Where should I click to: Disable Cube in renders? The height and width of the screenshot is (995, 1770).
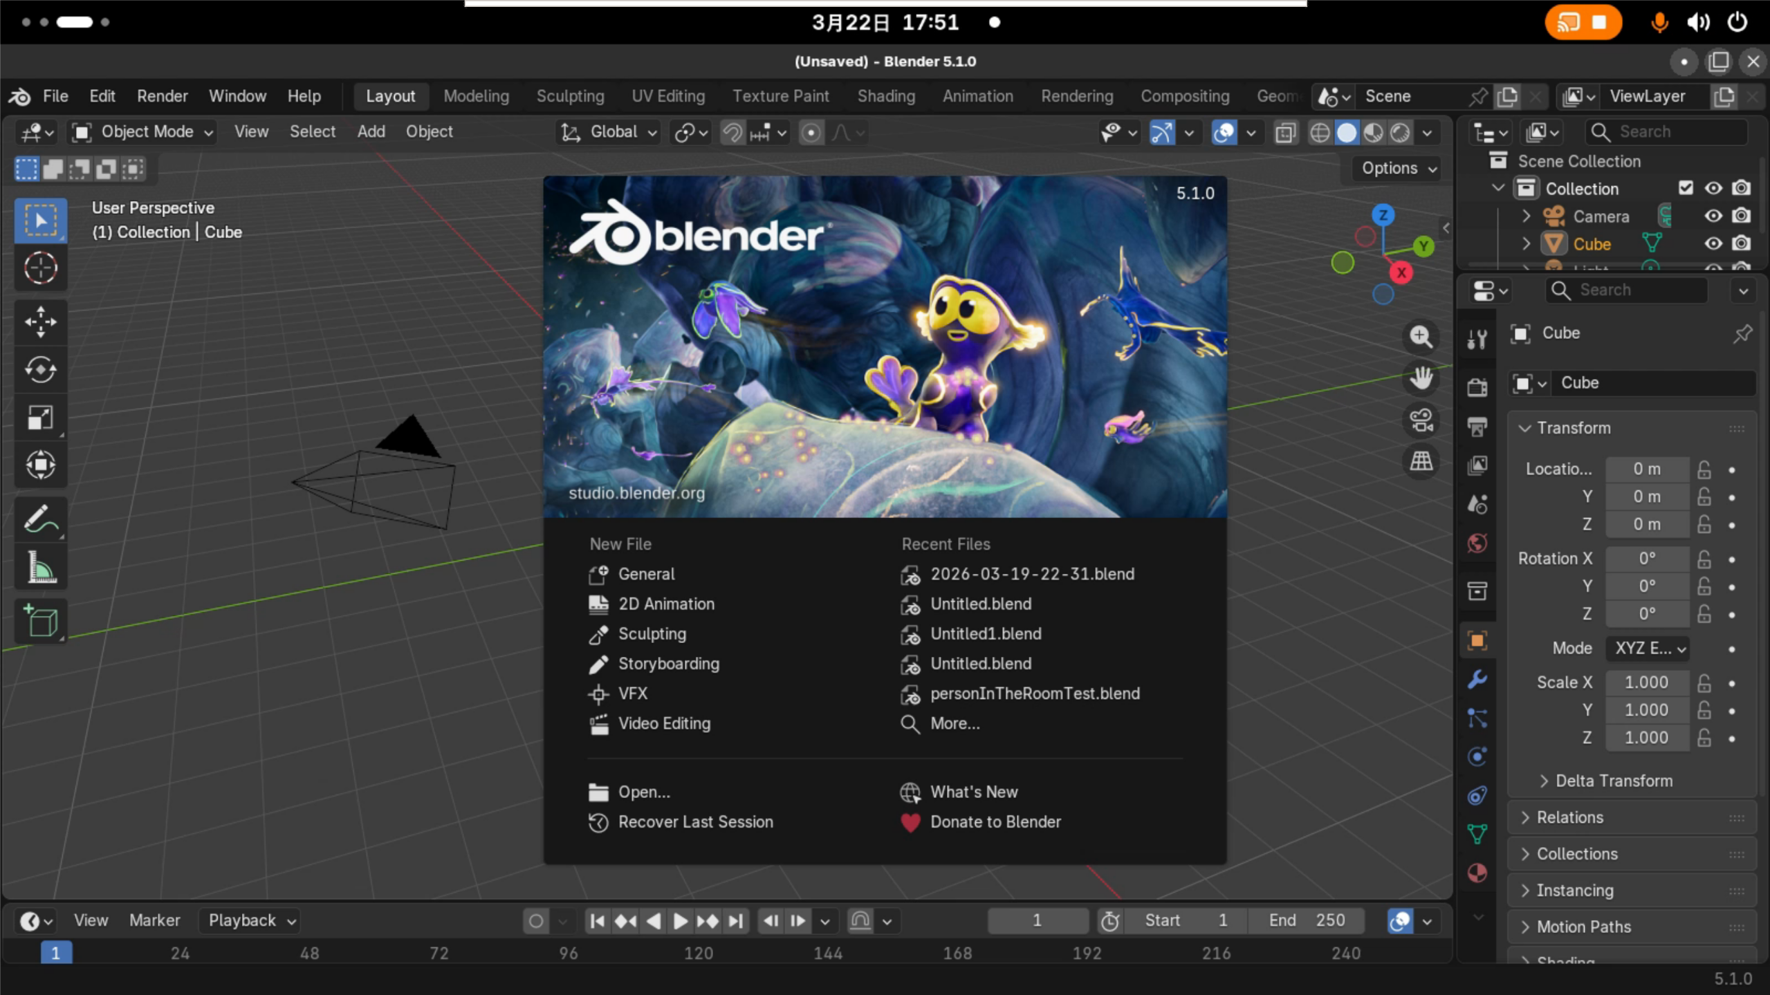(1742, 244)
